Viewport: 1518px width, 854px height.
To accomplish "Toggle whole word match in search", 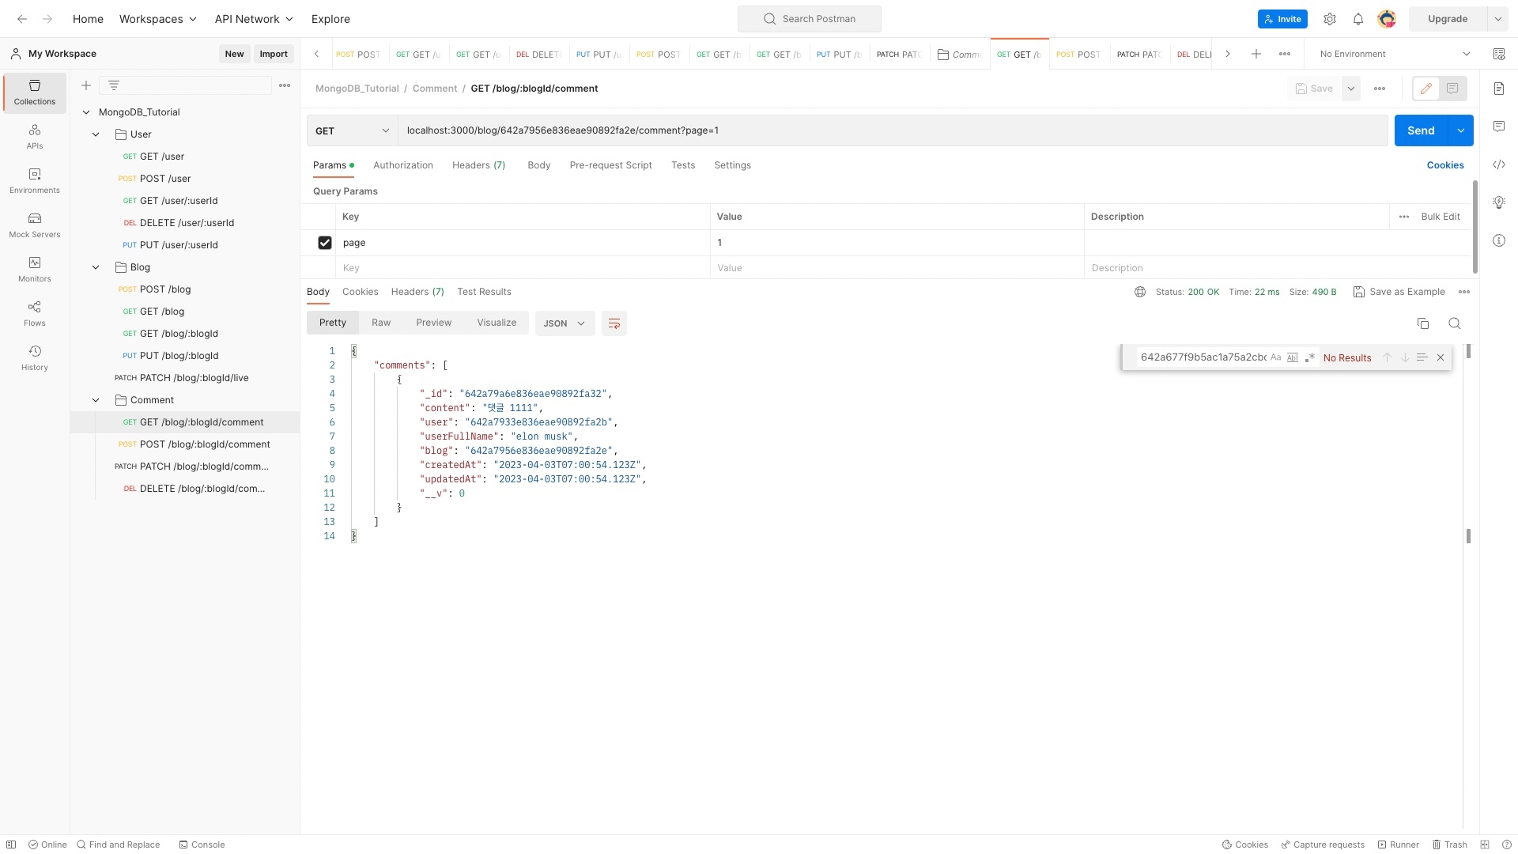I will tap(1293, 357).
